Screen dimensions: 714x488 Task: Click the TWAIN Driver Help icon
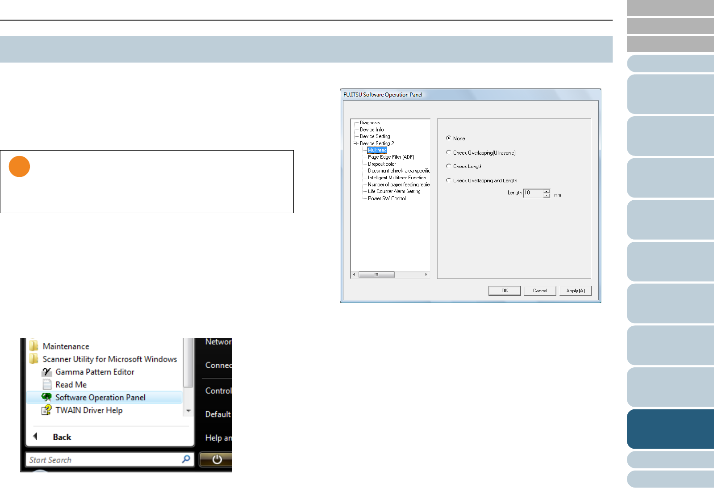(x=46, y=410)
